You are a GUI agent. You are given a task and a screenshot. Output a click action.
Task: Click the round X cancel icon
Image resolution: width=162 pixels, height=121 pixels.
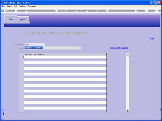click(x=157, y=11)
